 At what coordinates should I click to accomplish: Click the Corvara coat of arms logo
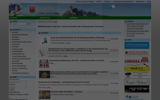[32, 9]
